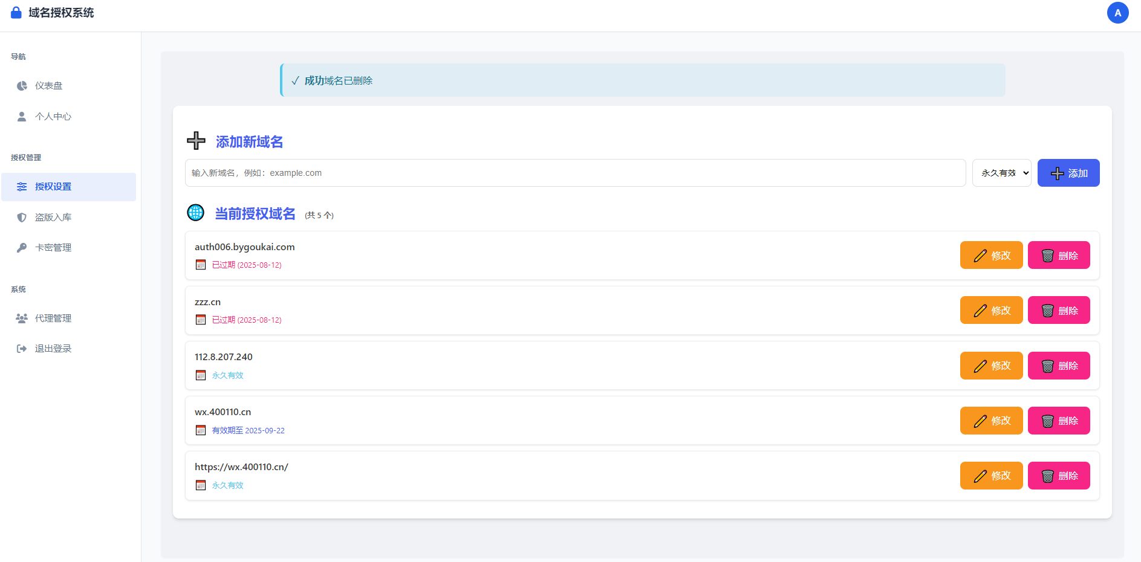Viewport: 1141px width, 562px height.
Task: Delete the 112.8.207.240 entry
Action: (x=1058, y=366)
